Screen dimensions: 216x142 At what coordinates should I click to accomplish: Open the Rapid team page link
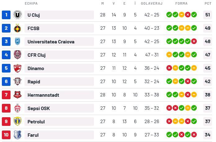[34, 82]
